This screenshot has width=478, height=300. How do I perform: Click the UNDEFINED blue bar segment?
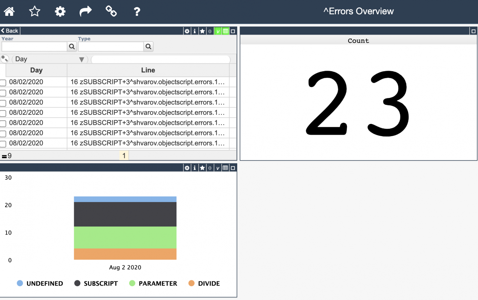click(125, 199)
